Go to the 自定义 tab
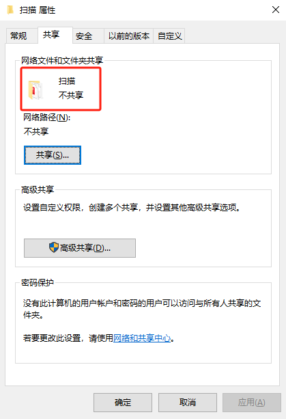 click(x=169, y=36)
